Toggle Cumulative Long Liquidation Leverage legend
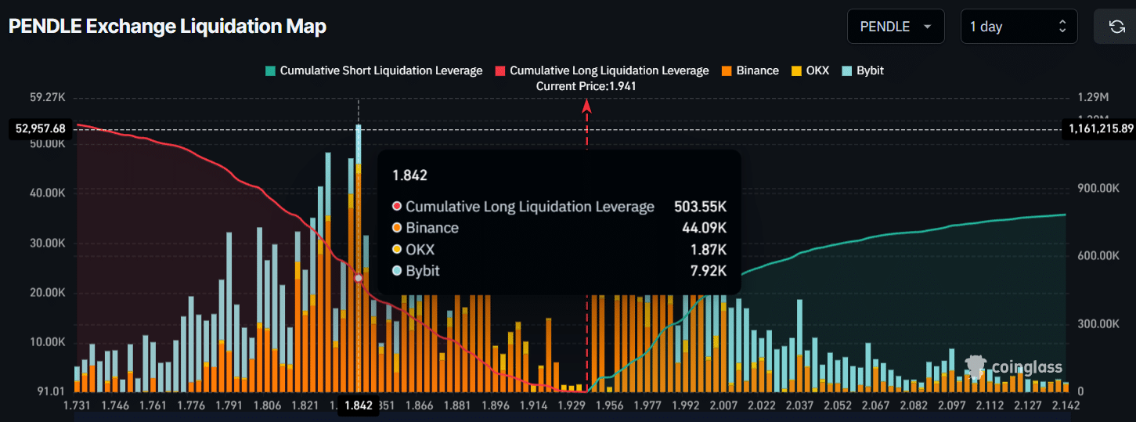 [608, 70]
